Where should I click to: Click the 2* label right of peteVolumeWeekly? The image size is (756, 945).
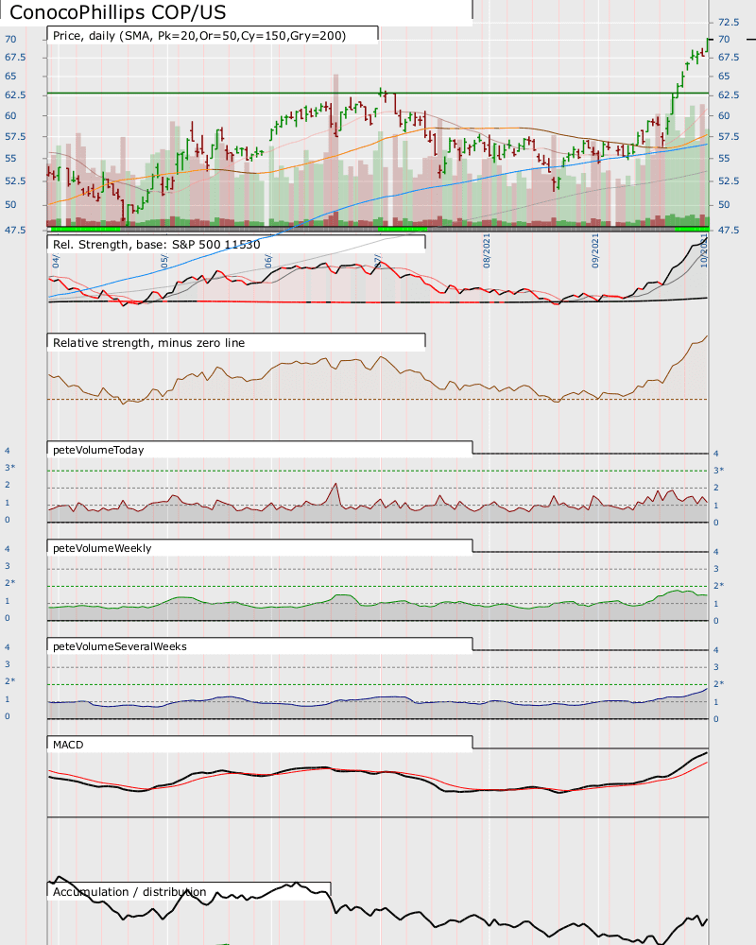click(x=718, y=586)
